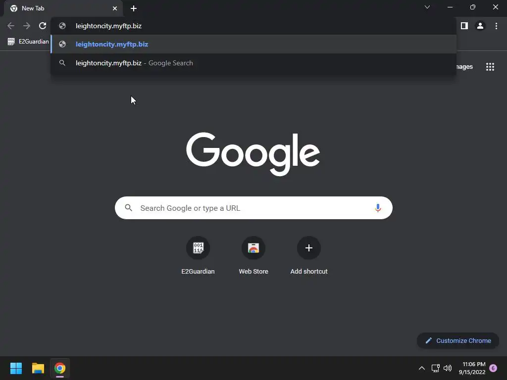
Task: Click the browser forward arrow
Action: [27, 26]
